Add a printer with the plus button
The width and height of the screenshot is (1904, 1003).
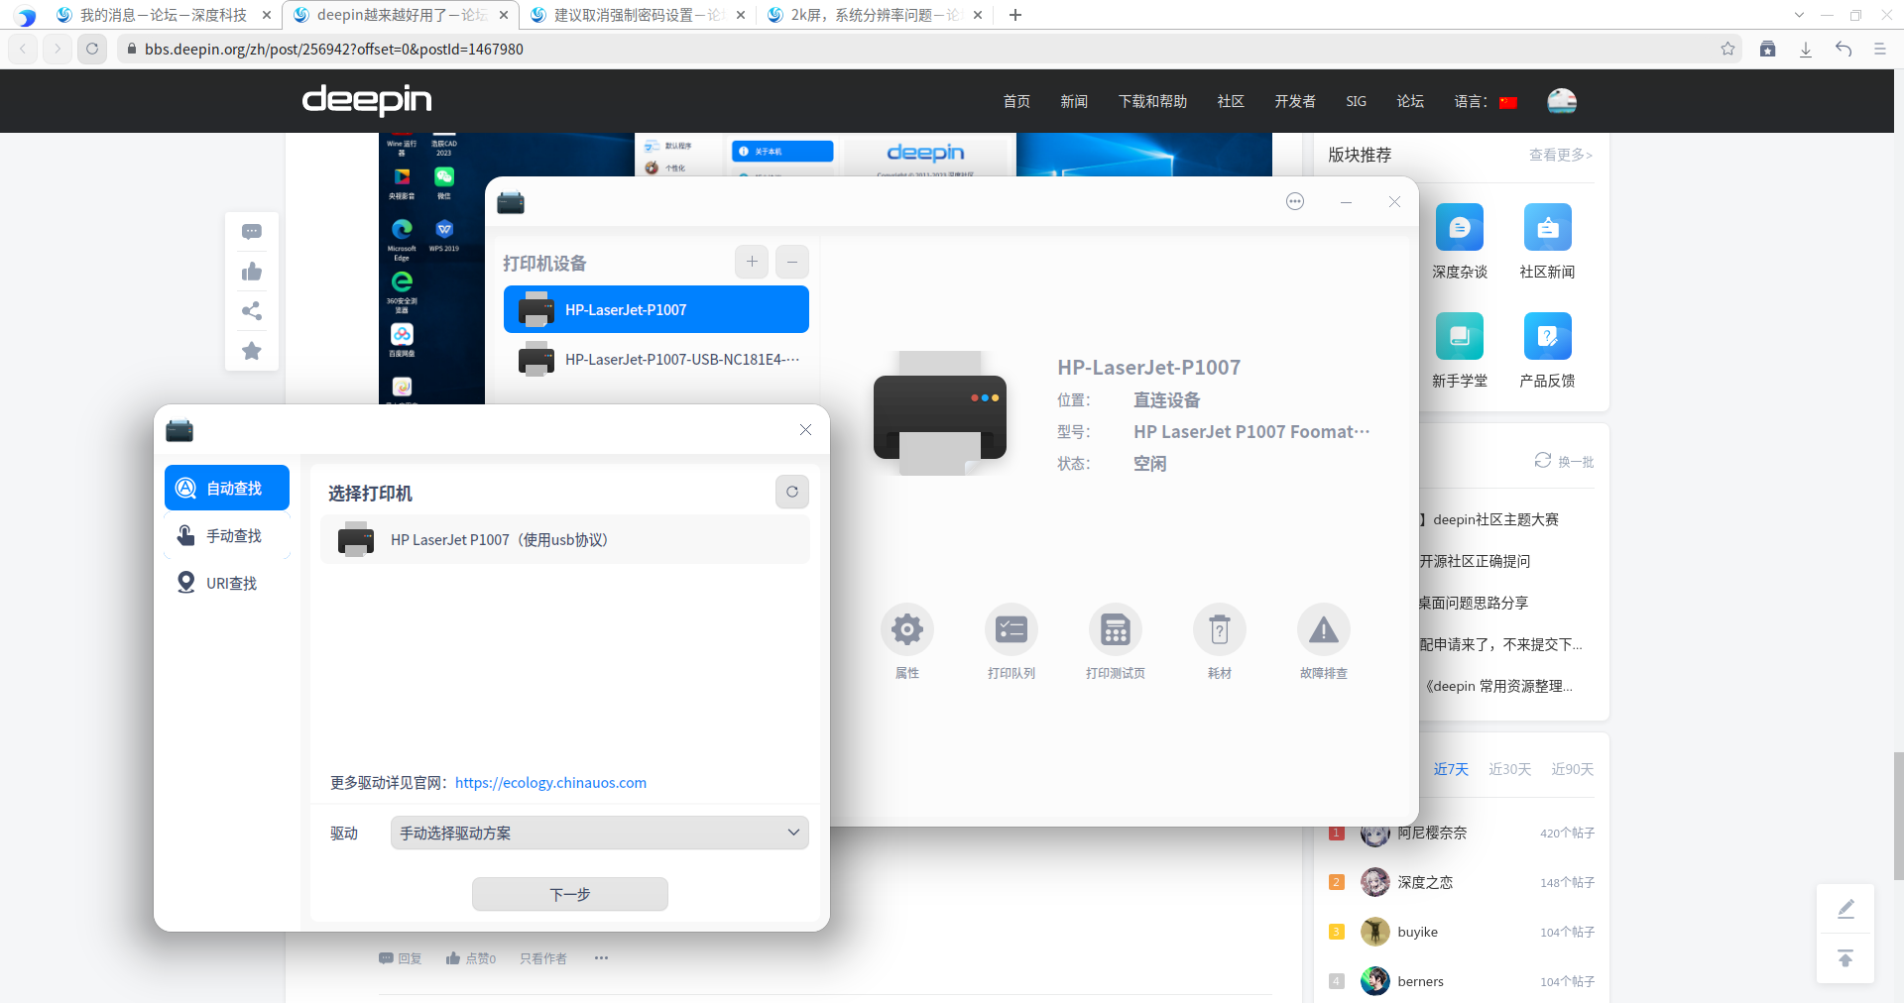pos(752,262)
